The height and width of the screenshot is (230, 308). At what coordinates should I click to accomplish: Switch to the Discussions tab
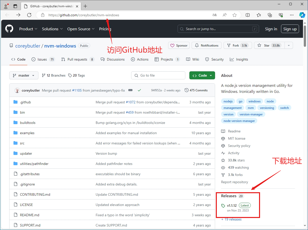click(x=113, y=59)
